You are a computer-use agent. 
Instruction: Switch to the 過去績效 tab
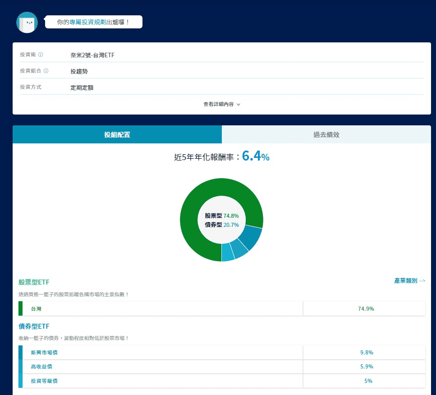326,134
